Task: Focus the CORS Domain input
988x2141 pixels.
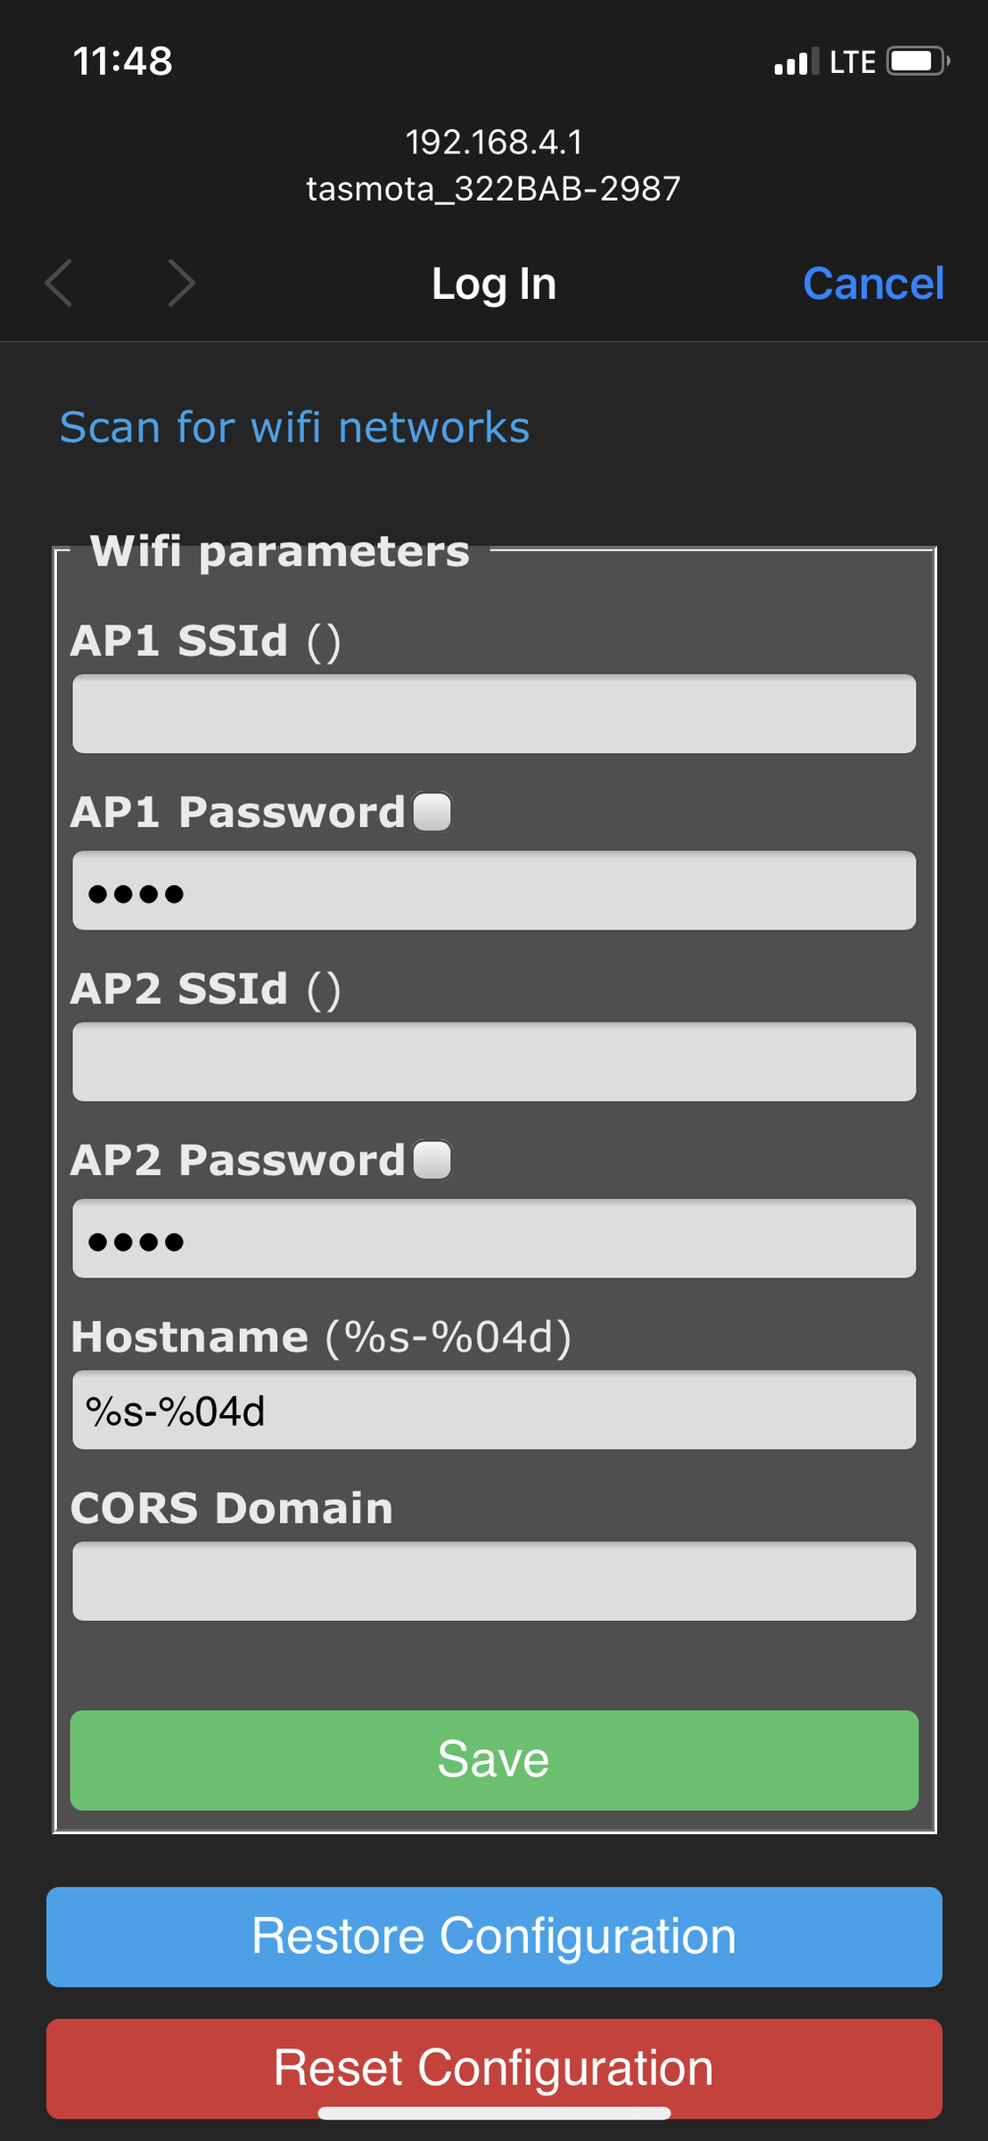Action: point(494,1581)
